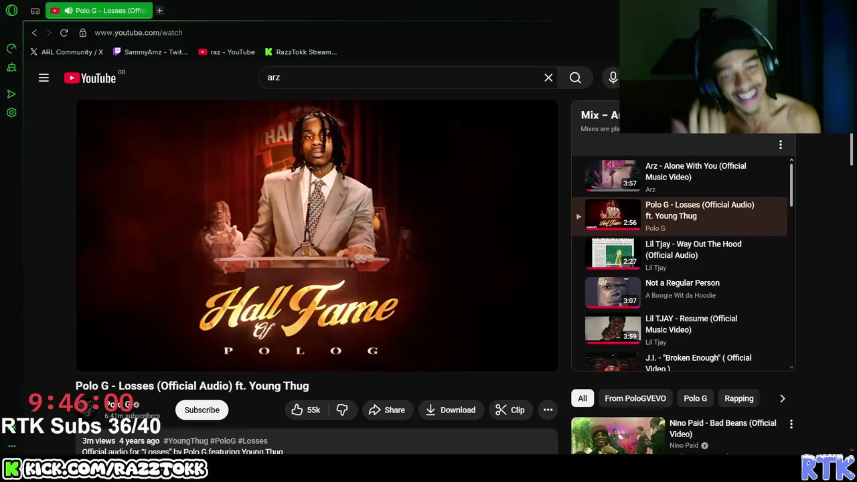Show more filter chips with right chevron
The height and width of the screenshot is (482, 857).
[782, 398]
